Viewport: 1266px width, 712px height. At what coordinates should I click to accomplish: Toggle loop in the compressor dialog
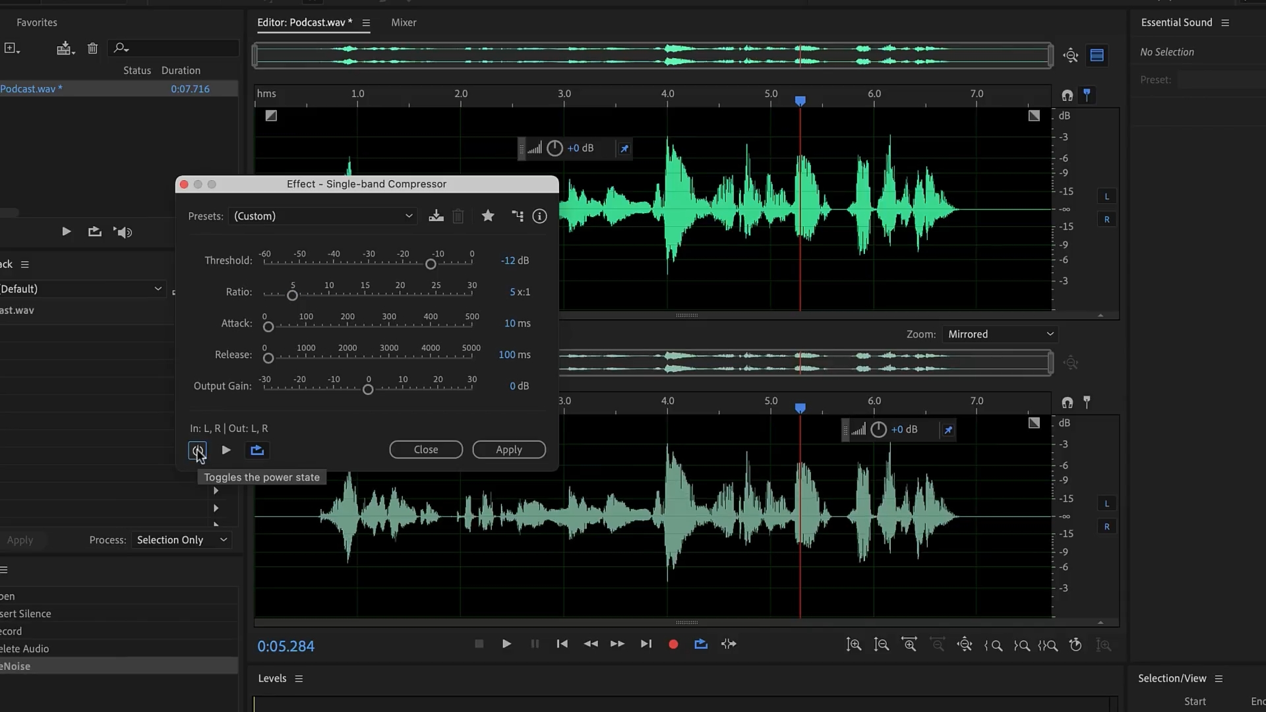click(x=257, y=450)
